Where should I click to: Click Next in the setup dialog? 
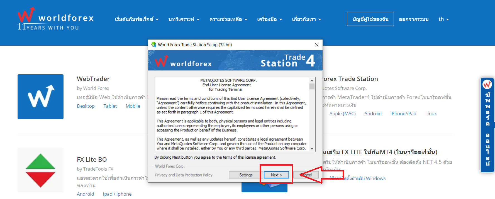(276, 175)
